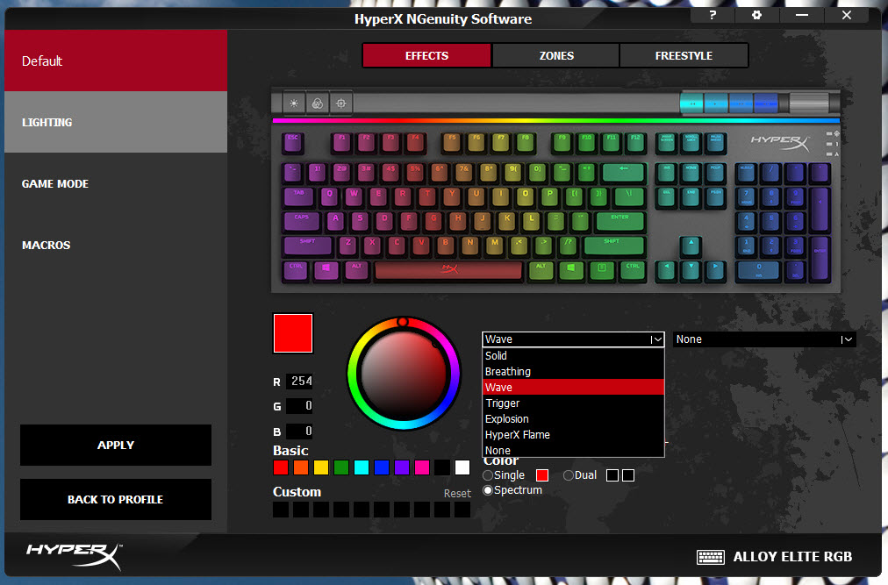Click the Windows key left of the ALT key
Image resolution: width=888 pixels, height=585 pixels.
(x=326, y=271)
